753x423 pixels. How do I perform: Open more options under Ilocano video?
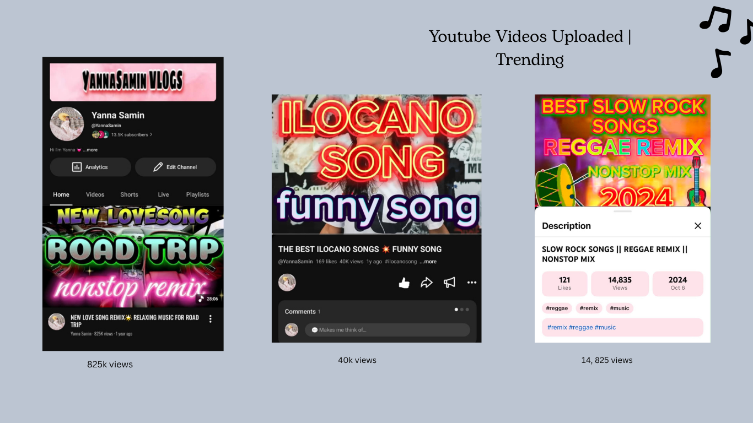coord(472,283)
